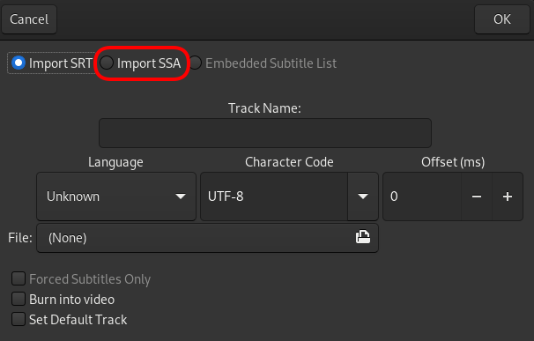The width and height of the screenshot is (534, 341).
Task: Click the Language dropdown arrow
Action: coord(181,196)
